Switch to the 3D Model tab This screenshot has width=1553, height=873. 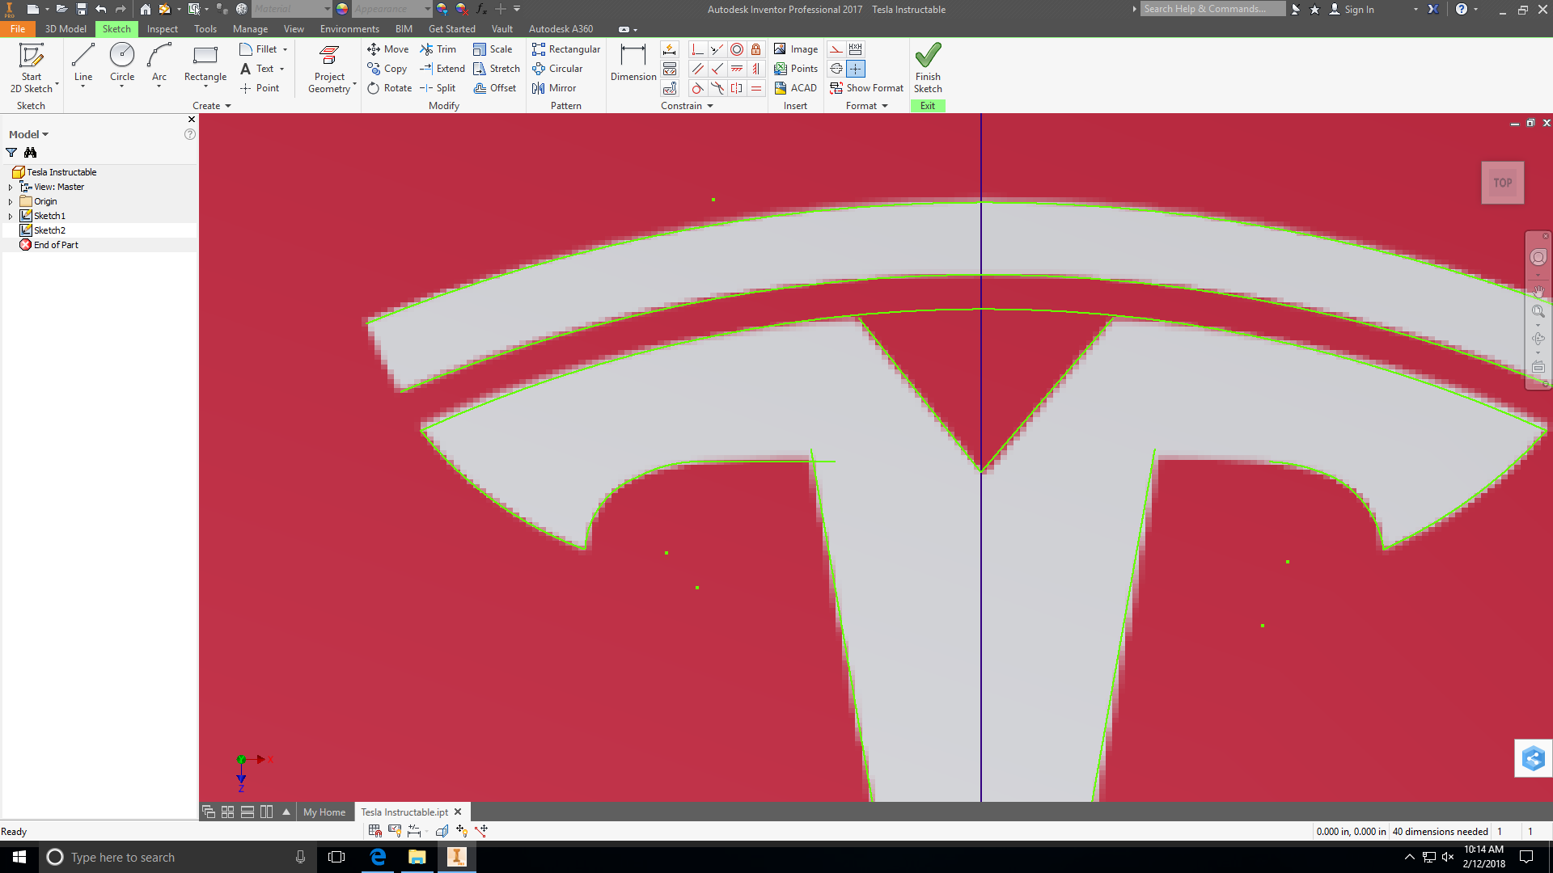click(66, 28)
